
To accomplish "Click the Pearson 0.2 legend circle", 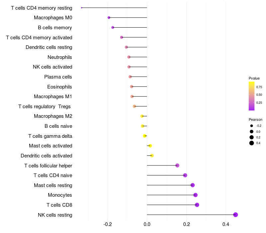I will pos(252,137).
